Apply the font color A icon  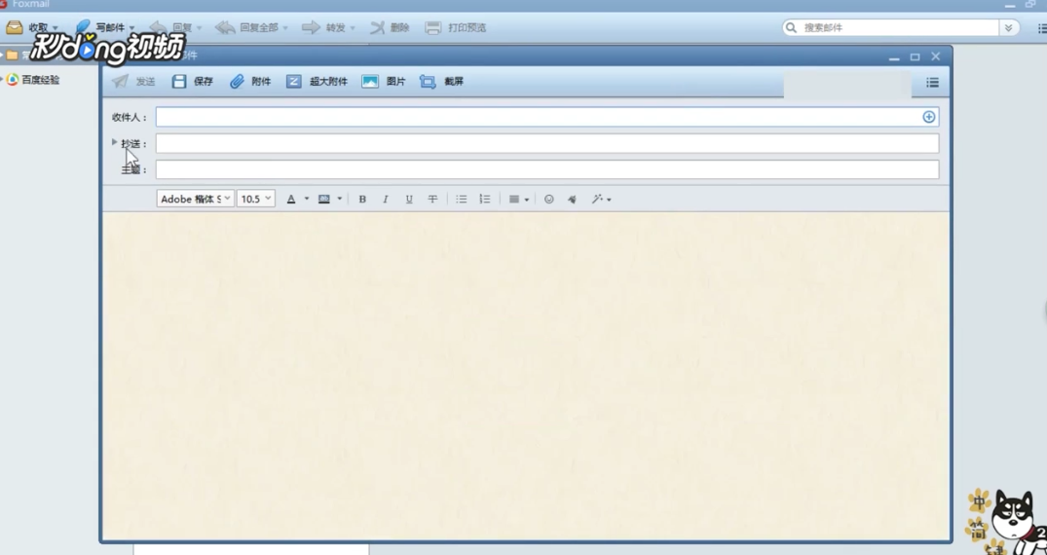click(x=291, y=199)
